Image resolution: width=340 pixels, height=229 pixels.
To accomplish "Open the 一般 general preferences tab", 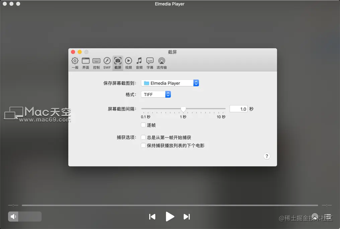I will coord(75,63).
